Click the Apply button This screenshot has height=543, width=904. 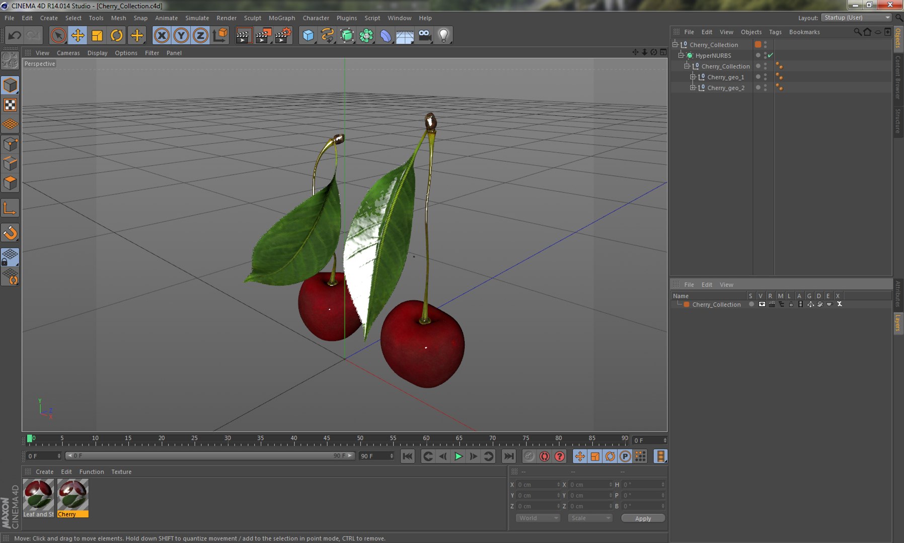[643, 518]
